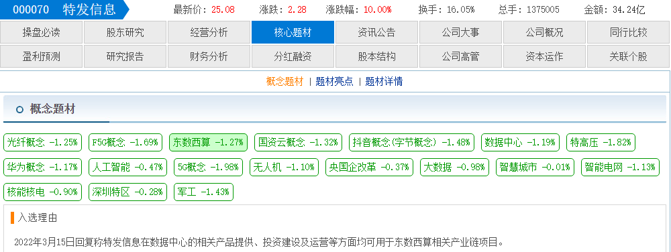
Task: Click the 特高压 concept tag
Action: click(601, 142)
